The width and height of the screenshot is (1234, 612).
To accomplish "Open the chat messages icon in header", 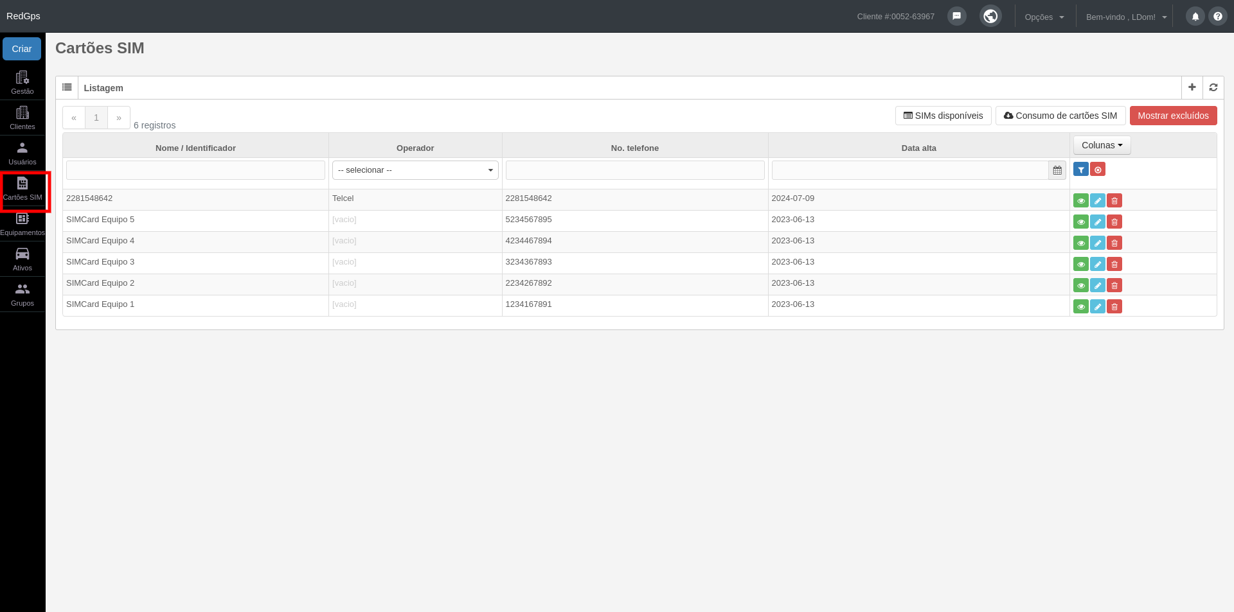I will point(956,16).
